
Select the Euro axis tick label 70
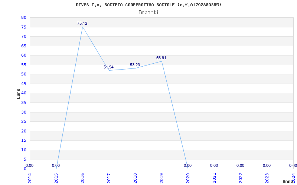[x=24, y=36]
